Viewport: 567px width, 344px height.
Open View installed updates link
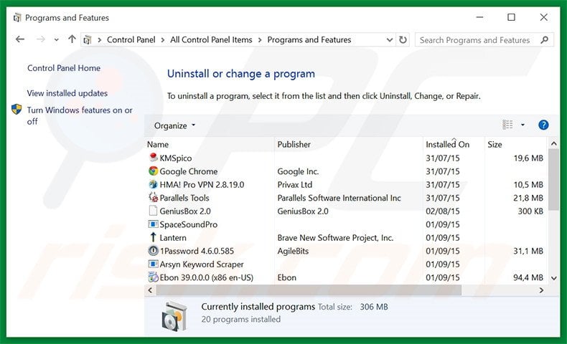click(x=67, y=93)
